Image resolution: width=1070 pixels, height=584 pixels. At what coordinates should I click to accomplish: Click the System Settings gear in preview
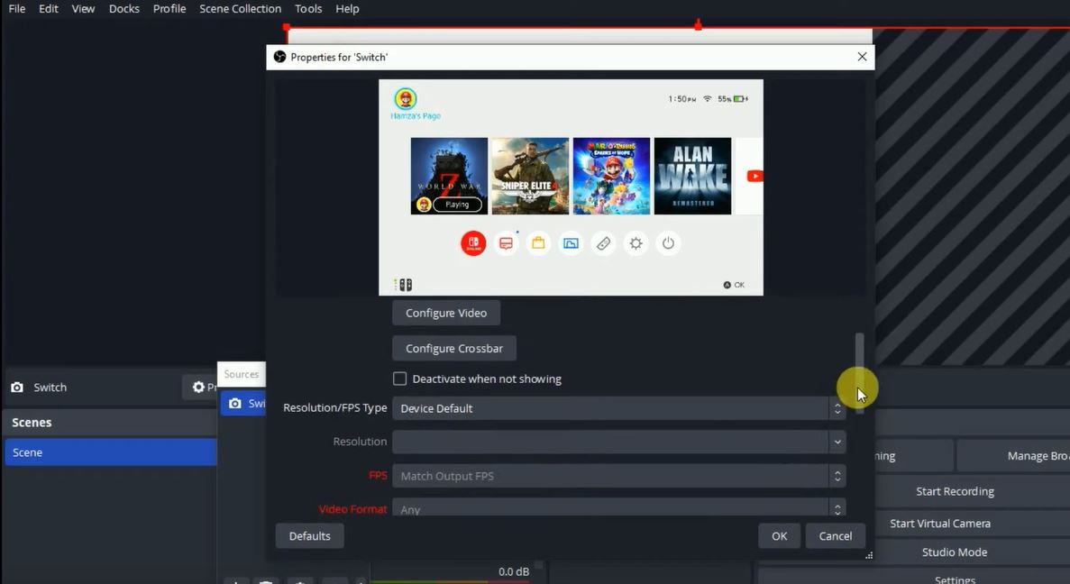[x=636, y=243]
